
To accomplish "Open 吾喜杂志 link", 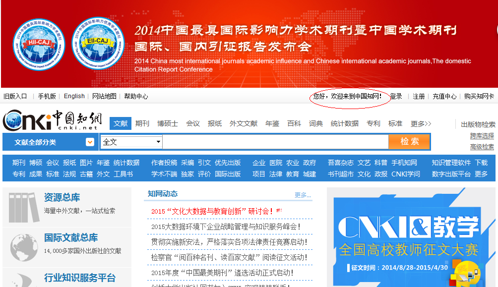I will (341, 163).
